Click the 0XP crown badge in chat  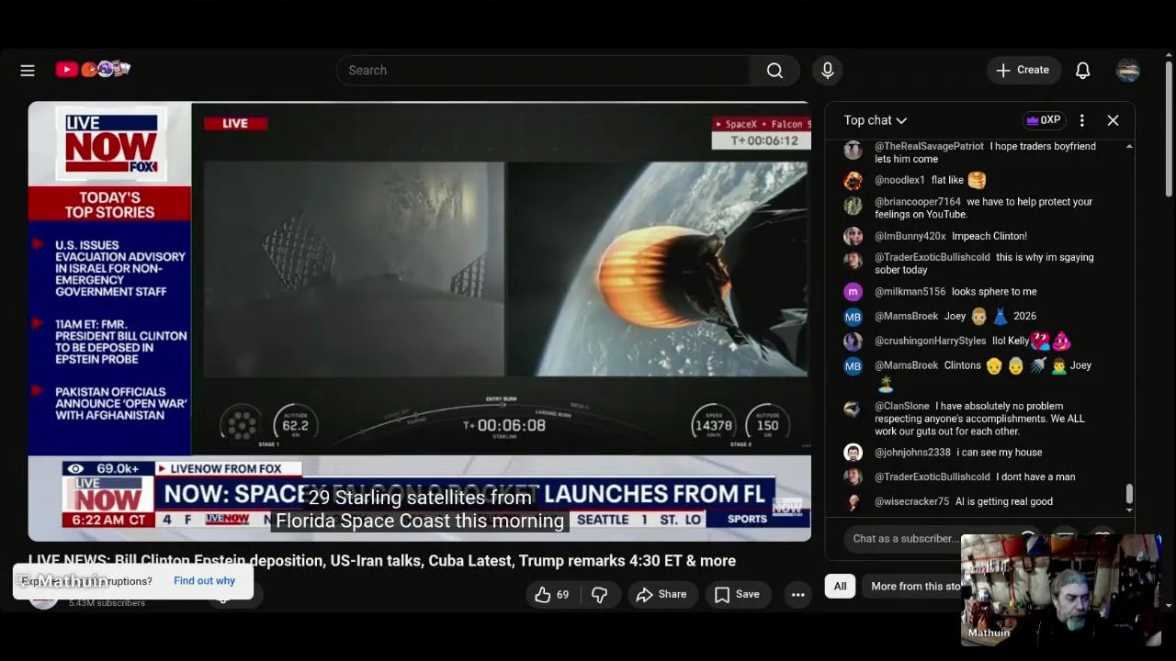(x=1044, y=120)
